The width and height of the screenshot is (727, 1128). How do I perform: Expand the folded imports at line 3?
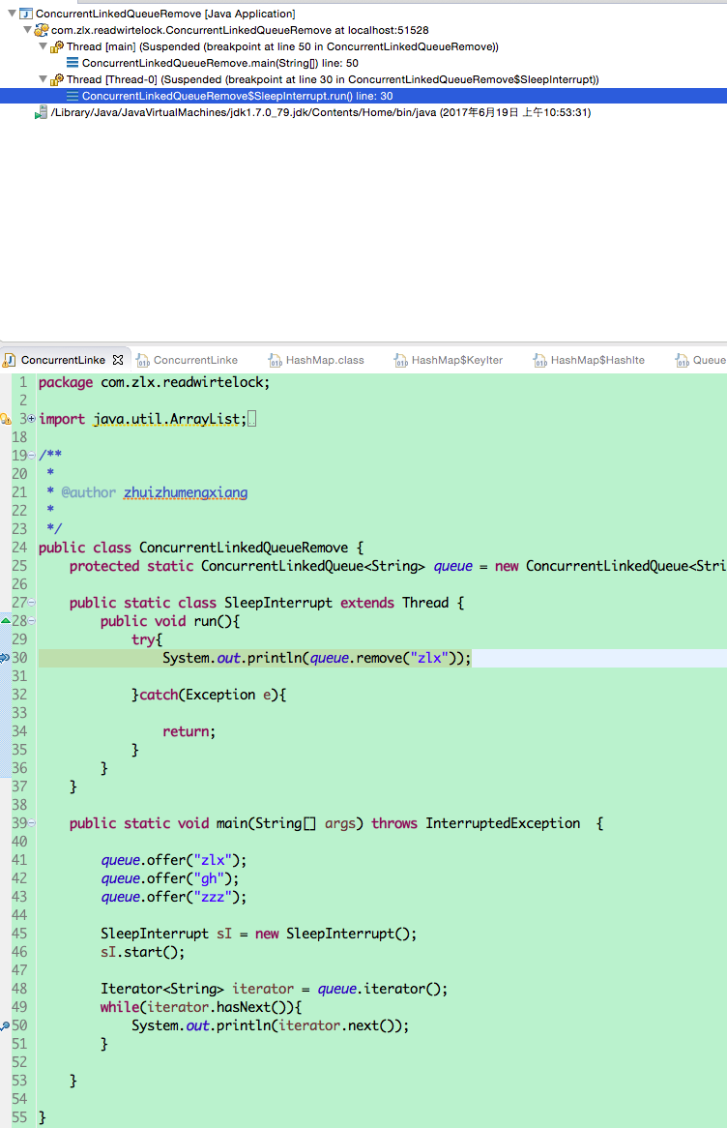tap(32, 419)
